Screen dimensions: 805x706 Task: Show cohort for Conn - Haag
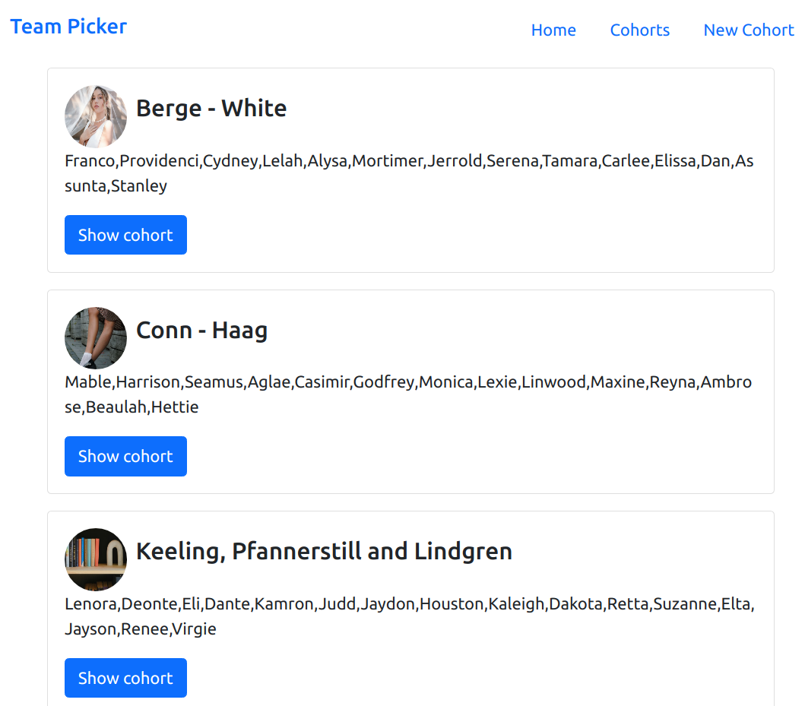click(x=125, y=456)
